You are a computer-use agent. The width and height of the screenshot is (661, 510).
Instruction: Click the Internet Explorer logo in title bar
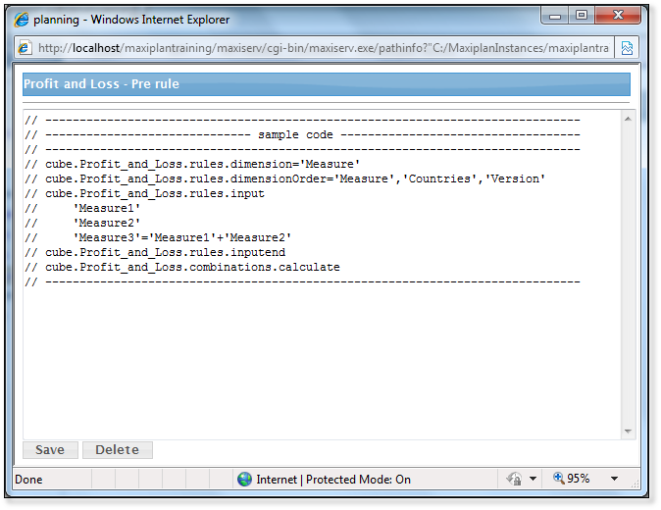click(21, 19)
